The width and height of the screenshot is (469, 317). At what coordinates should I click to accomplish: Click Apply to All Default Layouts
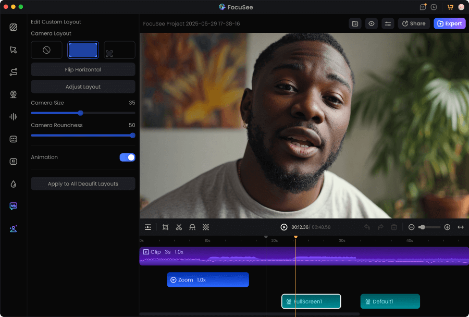pos(83,184)
